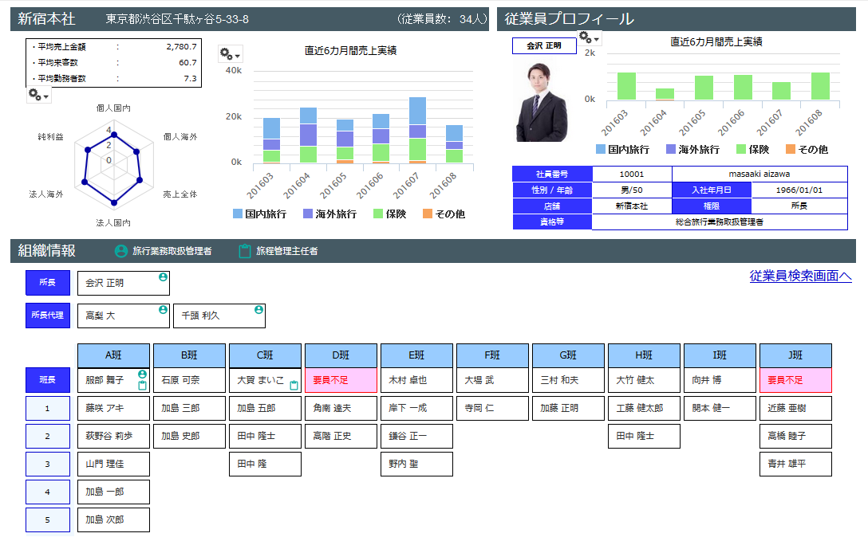This screenshot has width=868, height=545.
Task: Click the clipboard icon on 服部 舞子's cell
Action: click(x=142, y=386)
